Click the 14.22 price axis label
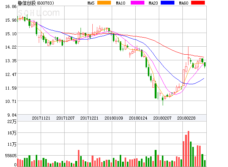228x167 pixels. (x=11, y=47)
